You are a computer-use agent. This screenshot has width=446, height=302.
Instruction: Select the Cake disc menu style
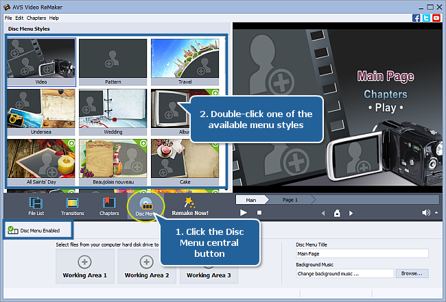185,162
